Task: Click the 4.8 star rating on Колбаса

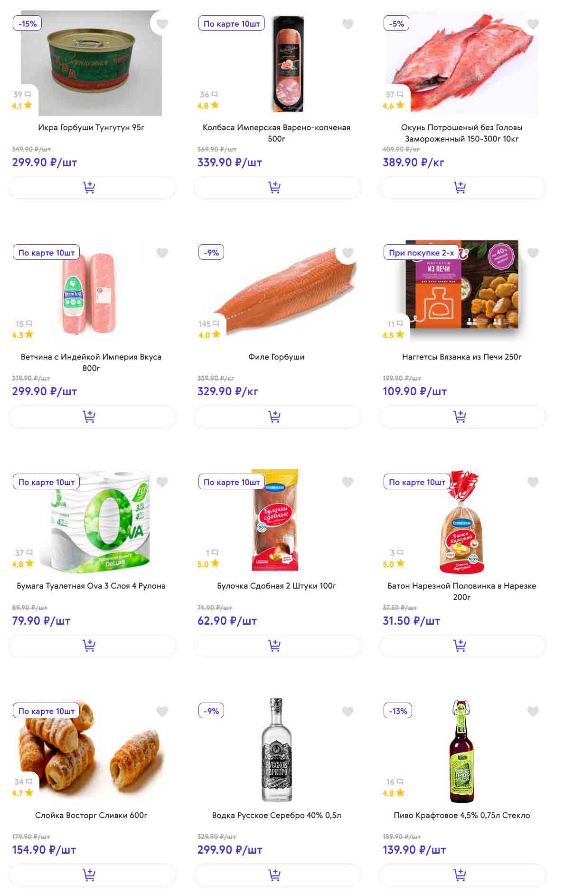Action: click(208, 105)
